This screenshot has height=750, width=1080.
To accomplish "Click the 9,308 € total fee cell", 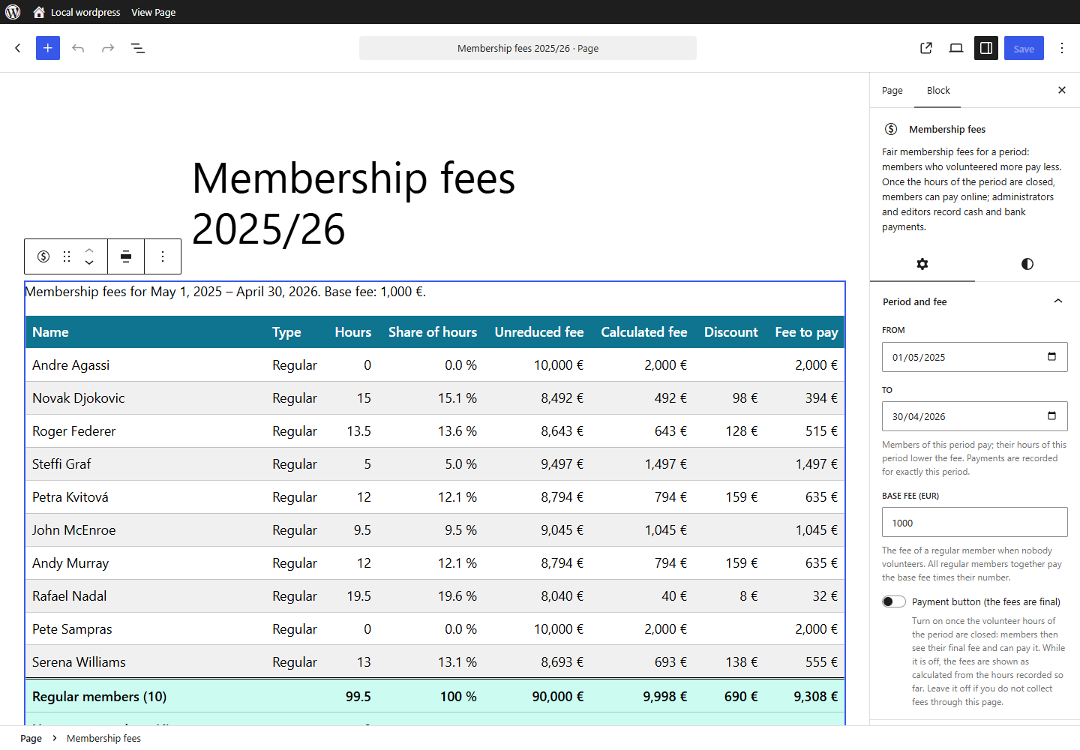I will pyautogui.click(x=815, y=697).
